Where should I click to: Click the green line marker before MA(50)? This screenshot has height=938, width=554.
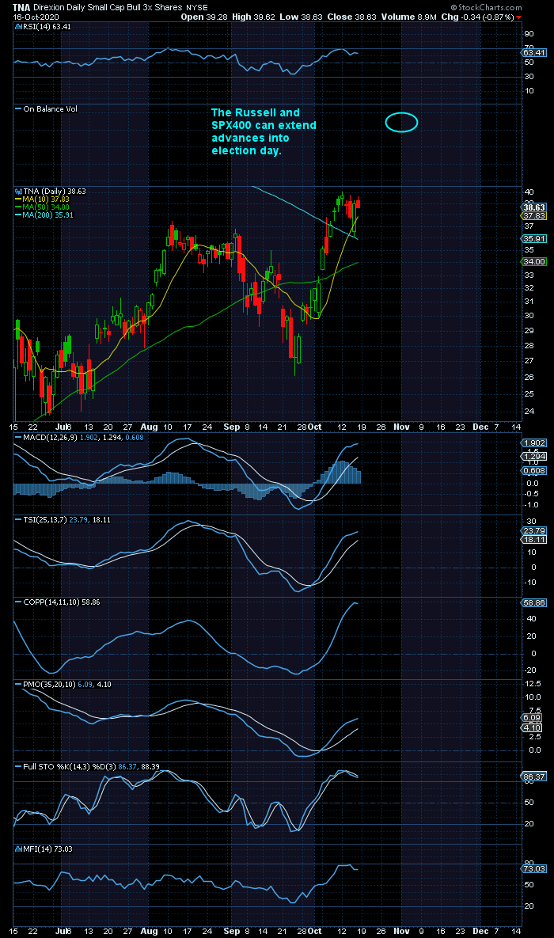coord(18,207)
